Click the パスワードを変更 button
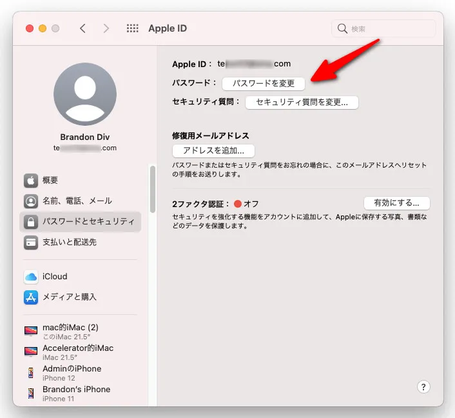 click(x=264, y=84)
